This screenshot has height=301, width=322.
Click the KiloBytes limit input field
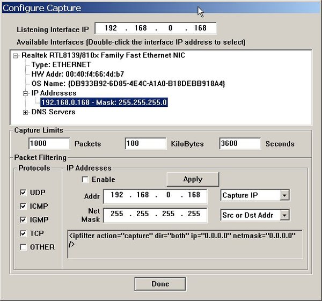(145, 144)
